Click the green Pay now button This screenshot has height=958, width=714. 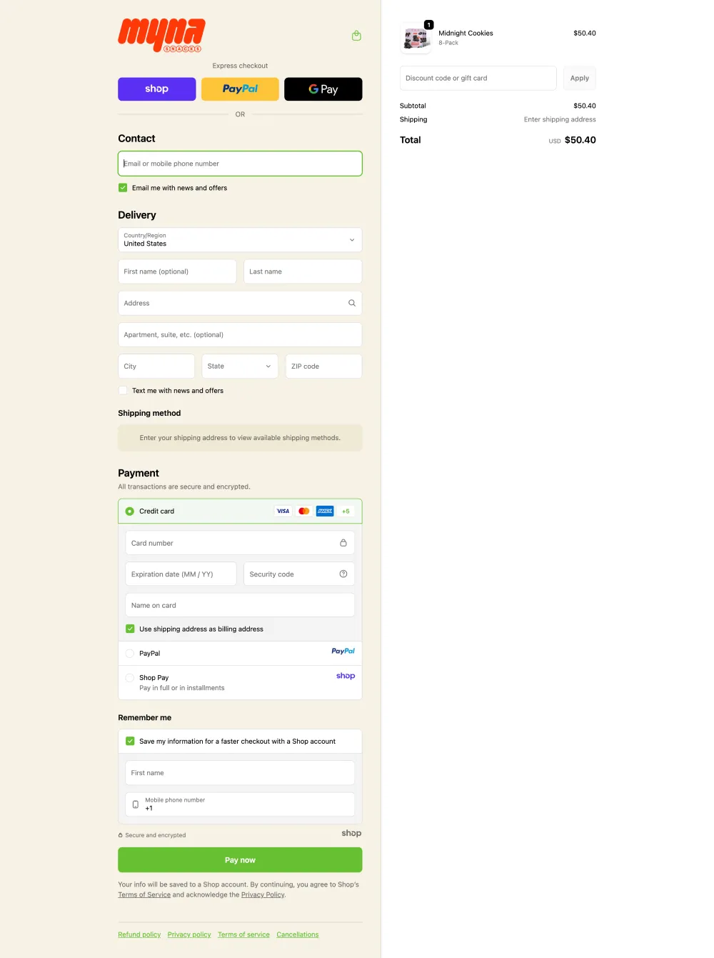[x=240, y=860]
